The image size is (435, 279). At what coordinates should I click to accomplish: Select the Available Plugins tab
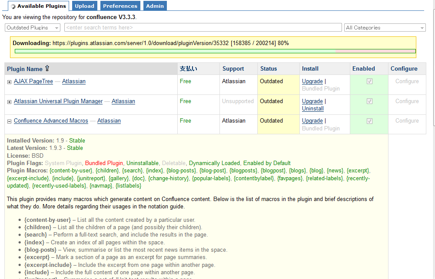pos(39,6)
